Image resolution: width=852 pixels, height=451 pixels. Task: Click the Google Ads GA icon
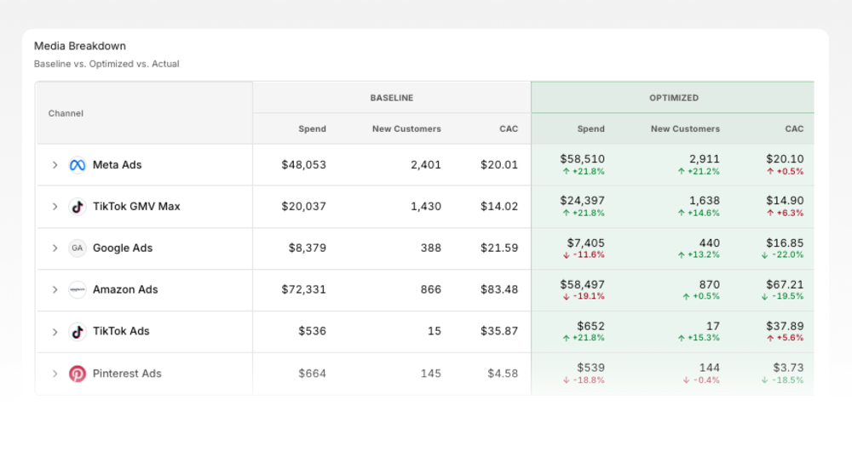coord(78,248)
